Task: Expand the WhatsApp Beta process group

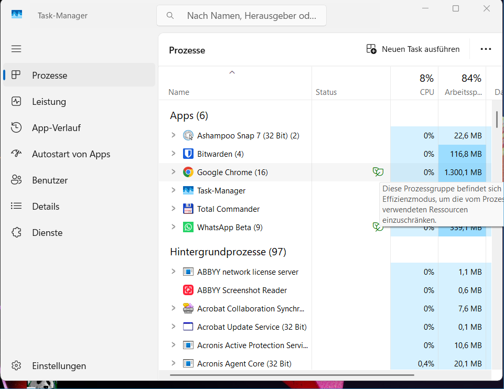Action: coord(174,227)
